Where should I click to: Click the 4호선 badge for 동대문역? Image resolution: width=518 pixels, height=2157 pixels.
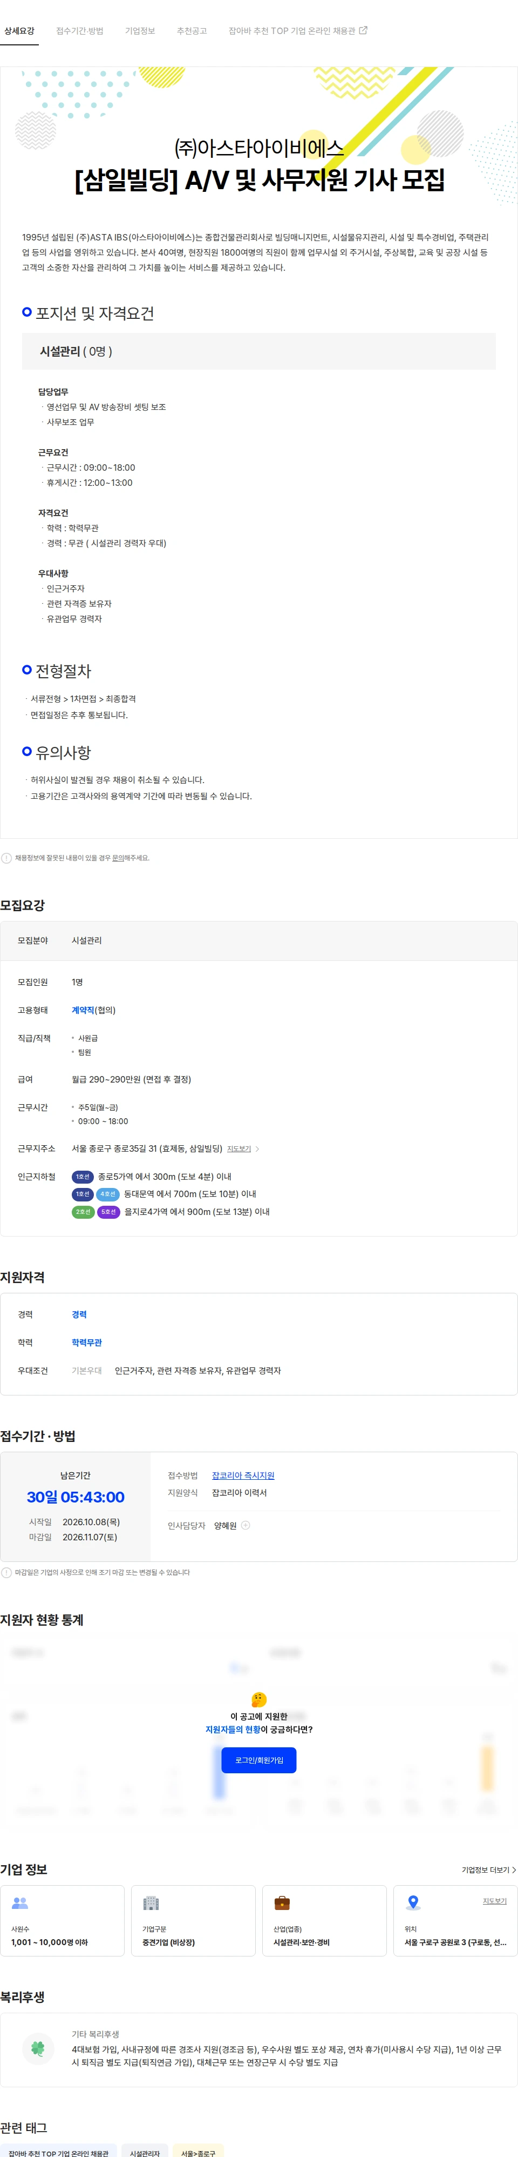108,1194
